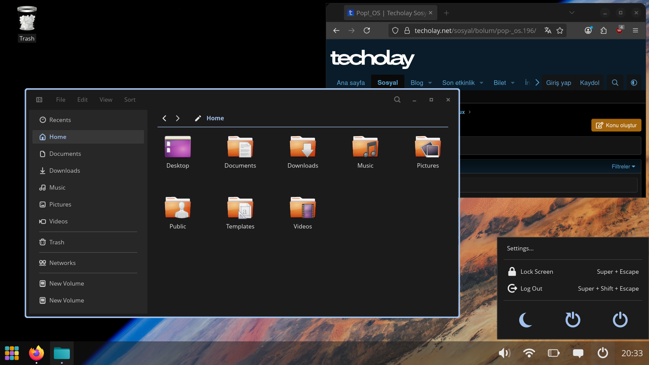The width and height of the screenshot is (649, 365).
Task: Open the View menu
Action: point(106,100)
